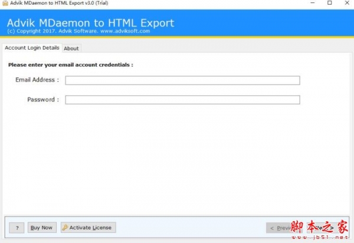Open help with the ? button
The image size is (354, 243).
click(x=17, y=228)
